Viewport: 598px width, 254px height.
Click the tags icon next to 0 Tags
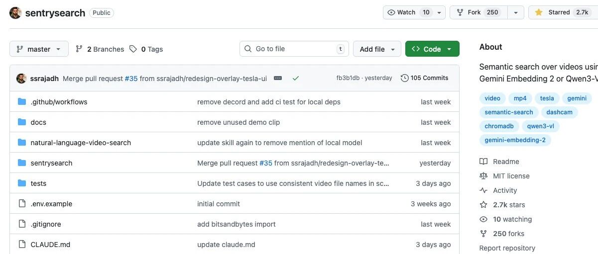pos(133,49)
